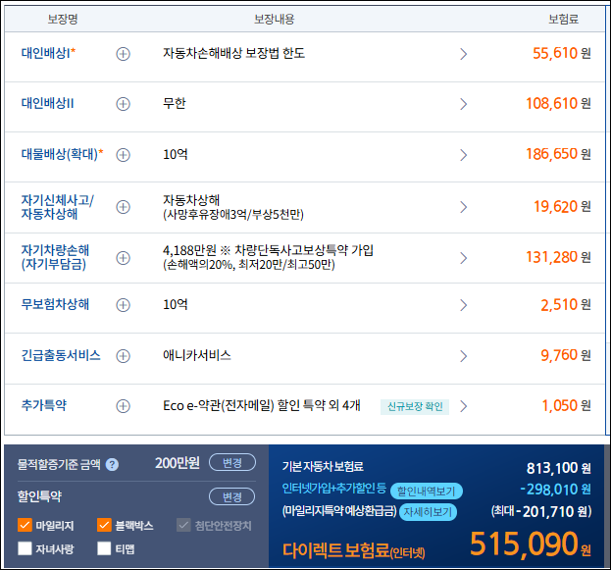
Task: Click the plus icon next to 대물배상(확대)
Action: 124,155
